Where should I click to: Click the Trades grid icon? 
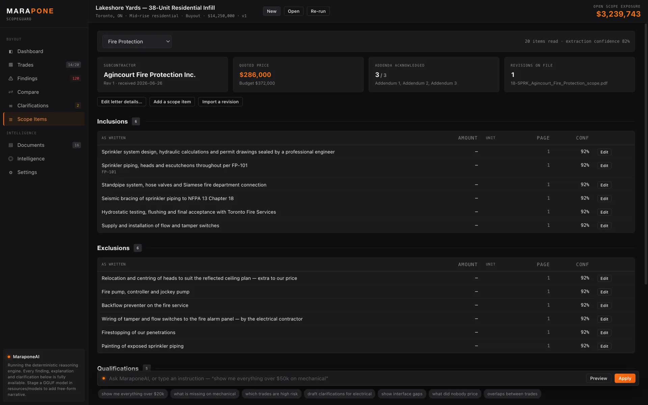(11, 65)
